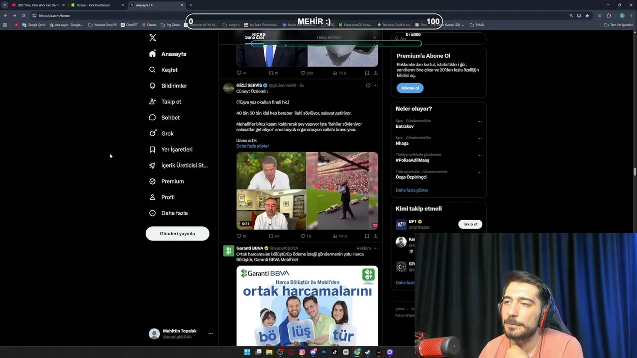Open more options for Batrakov trend
The width and height of the screenshot is (637, 358).
(479, 122)
